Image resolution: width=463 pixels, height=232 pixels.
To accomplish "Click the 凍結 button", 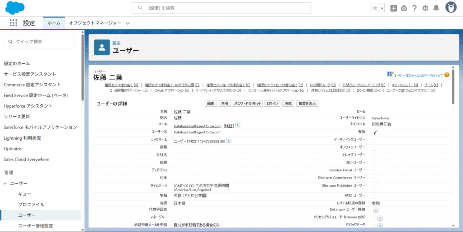I will (x=288, y=104).
